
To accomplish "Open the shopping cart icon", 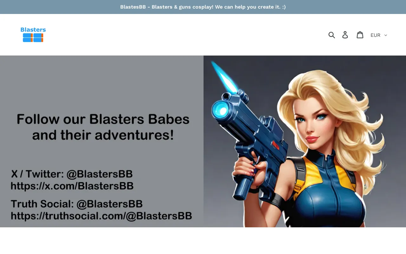I will [360, 35].
